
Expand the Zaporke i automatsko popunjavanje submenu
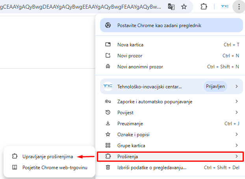[x=236, y=101]
